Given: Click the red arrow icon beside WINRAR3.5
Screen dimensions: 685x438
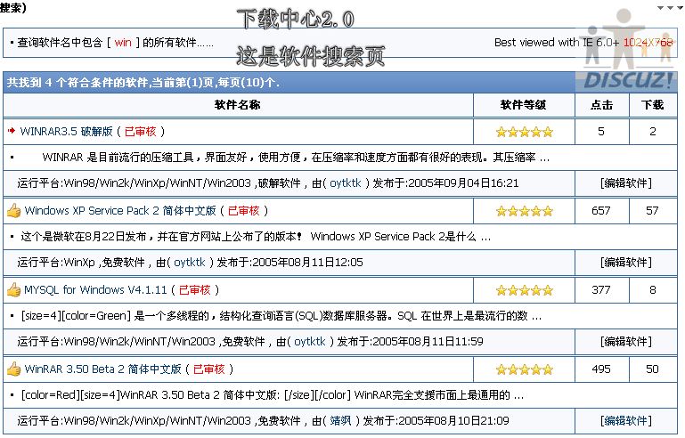Looking at the screenshot, I should click(12, 131).
